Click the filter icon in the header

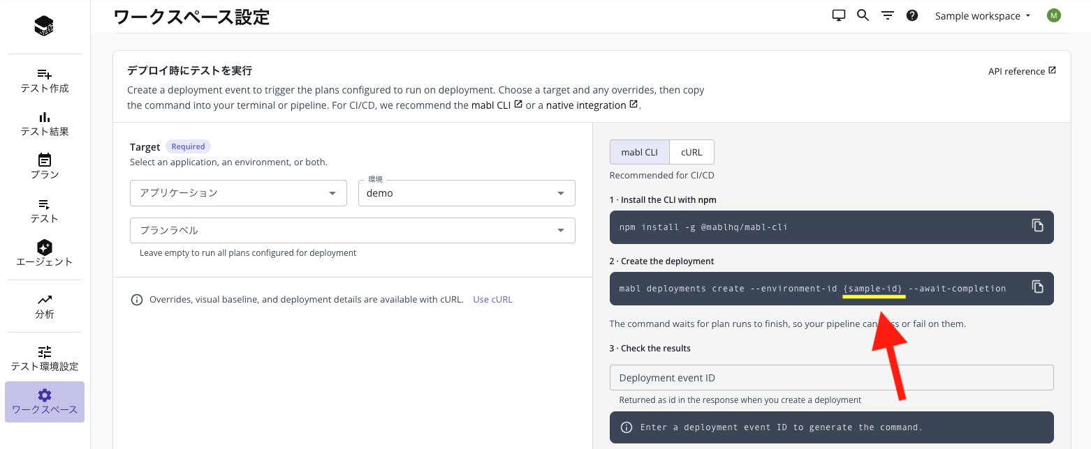888,15
